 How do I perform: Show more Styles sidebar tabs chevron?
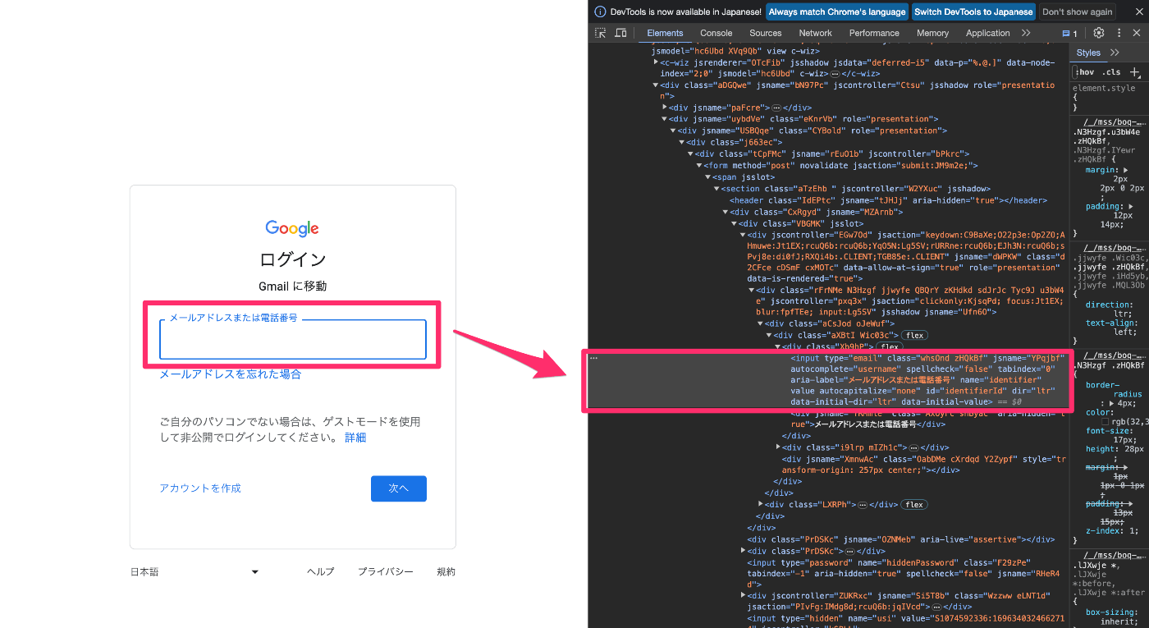(x=1115, y=53)
